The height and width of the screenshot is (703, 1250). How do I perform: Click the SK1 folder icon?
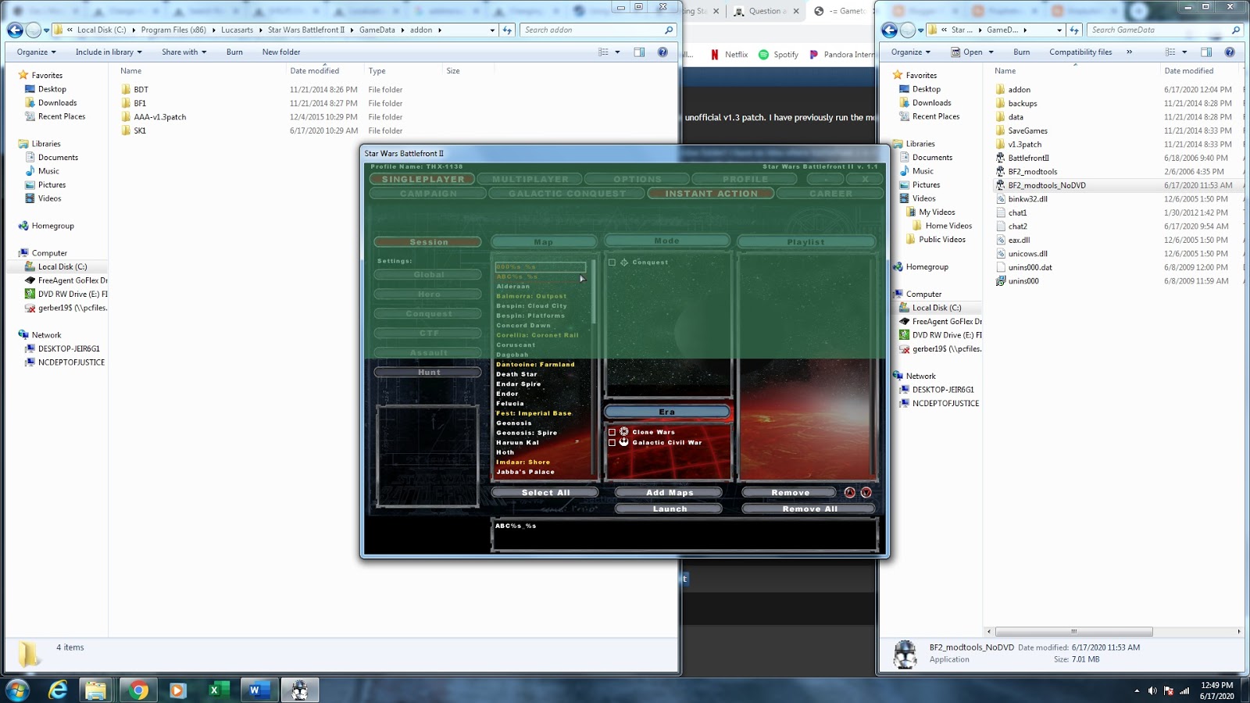(126, 130)
